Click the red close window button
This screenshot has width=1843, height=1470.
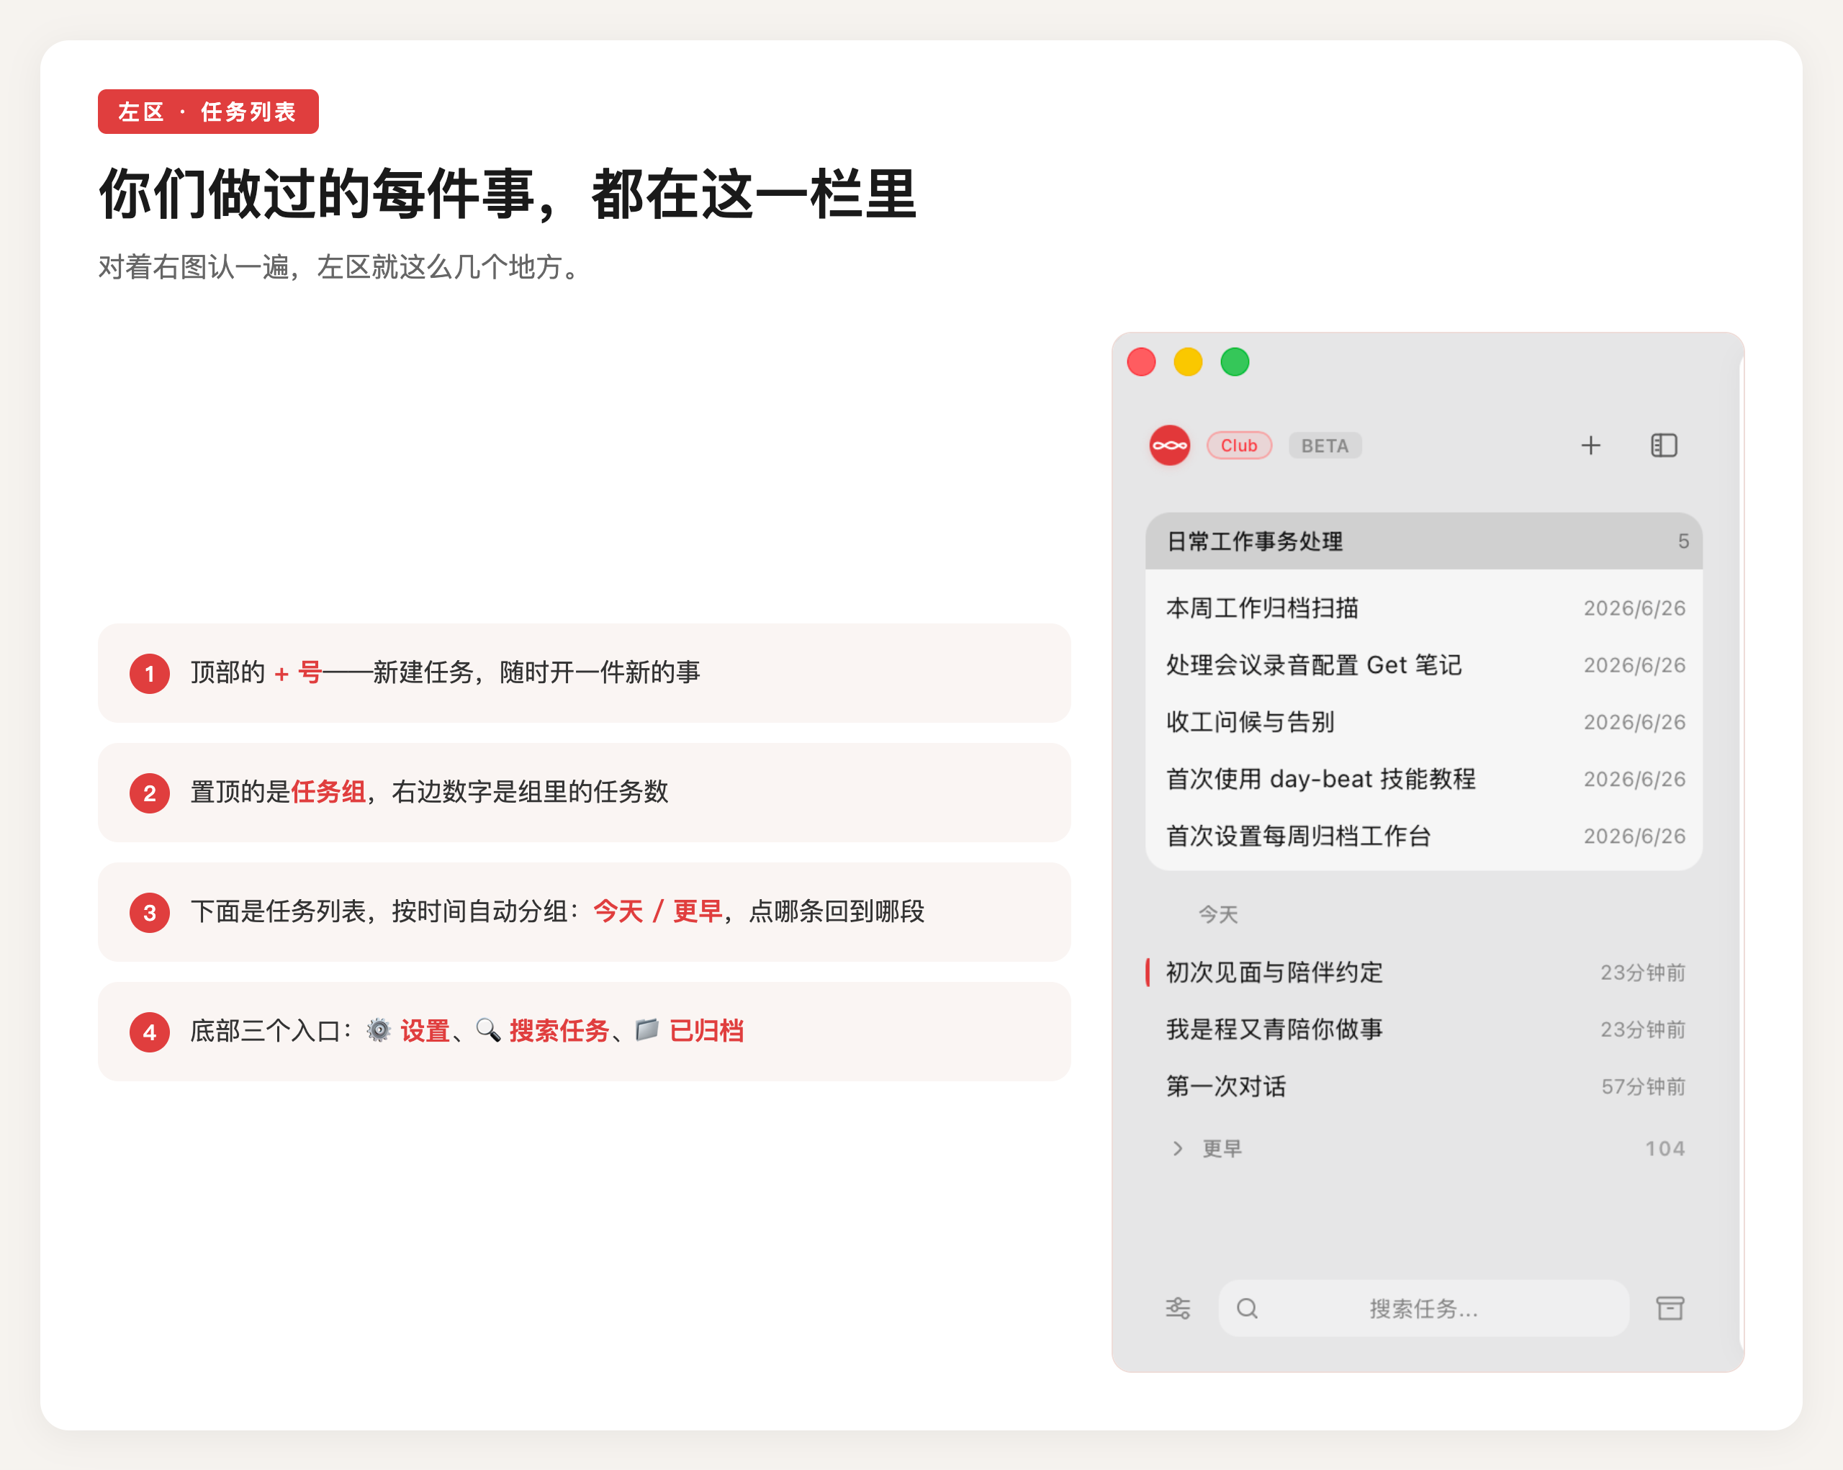point(1141,361)
